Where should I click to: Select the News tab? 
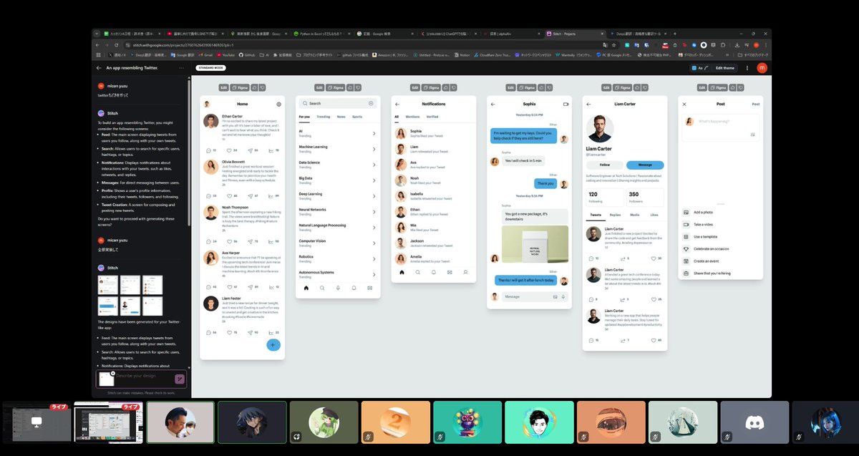341,116
